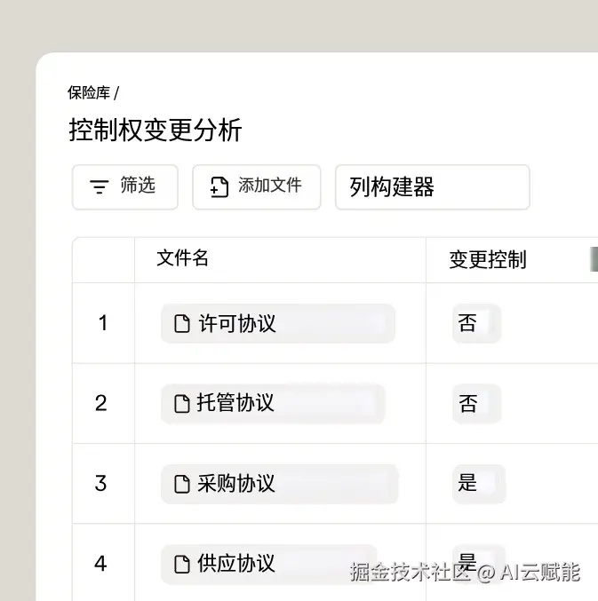Open the 否 value in the 许可协议 row
Image resolution: width=598 pixels, height=601 pixels.
coord(468,323)
